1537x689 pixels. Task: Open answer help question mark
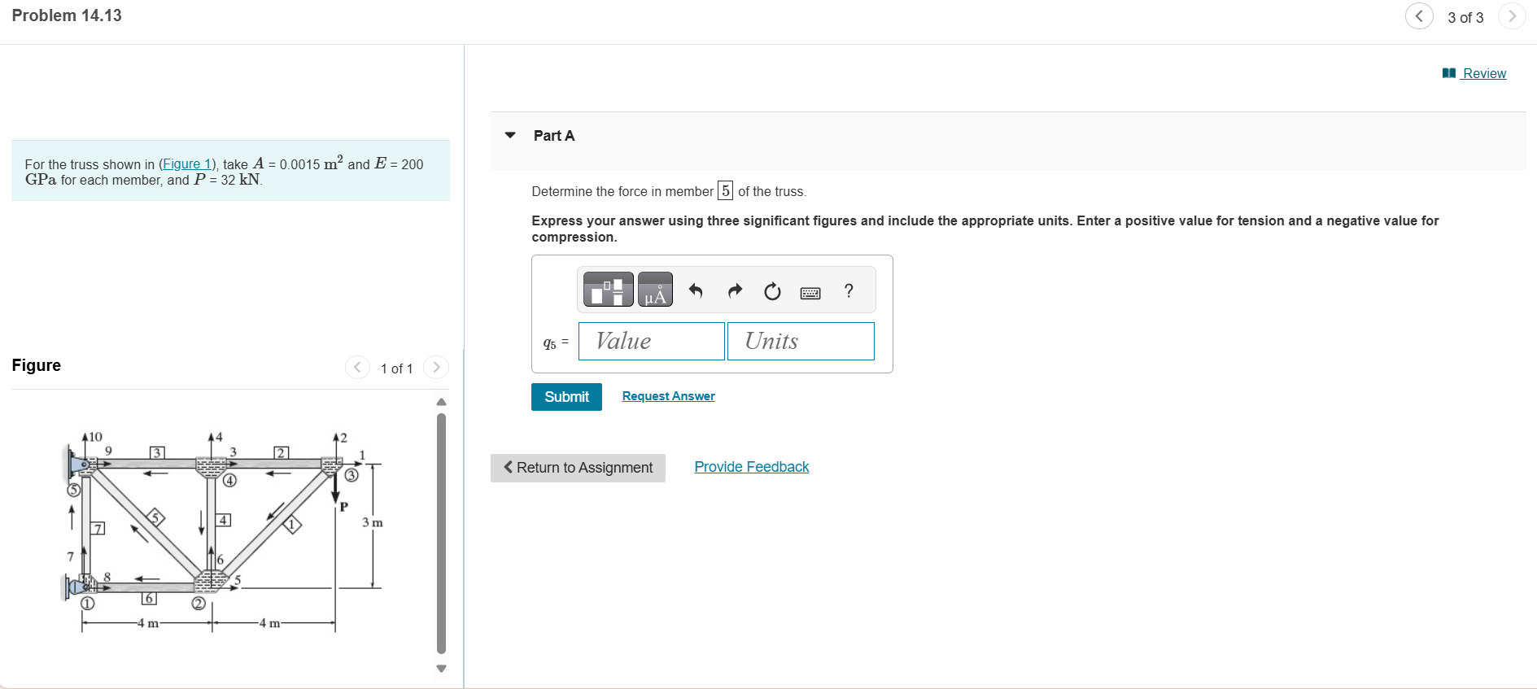[x=849, y=290]
